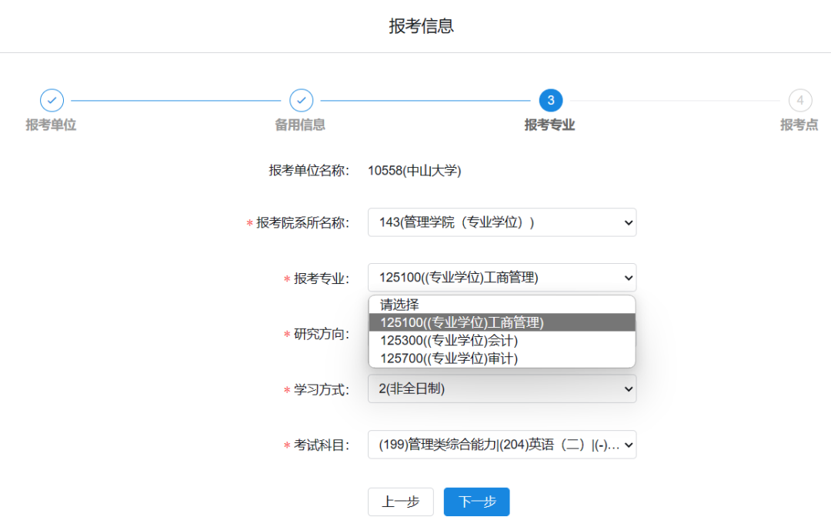
Task: Select the 报考单位 step label in progress bar
Action: click(52, 125)
